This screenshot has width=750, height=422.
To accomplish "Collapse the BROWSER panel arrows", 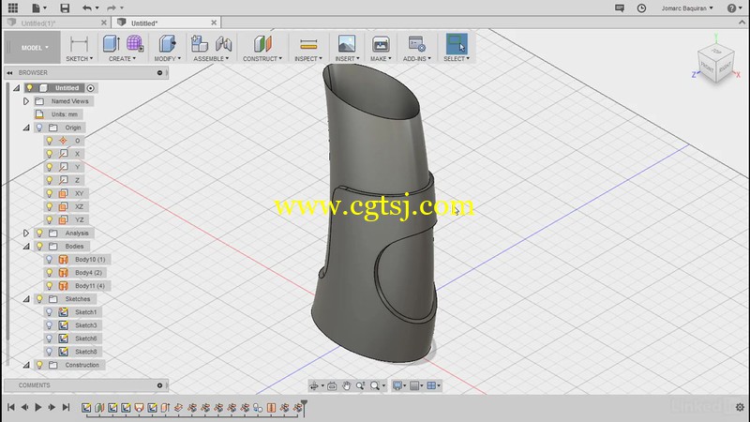I will (9, 73).
